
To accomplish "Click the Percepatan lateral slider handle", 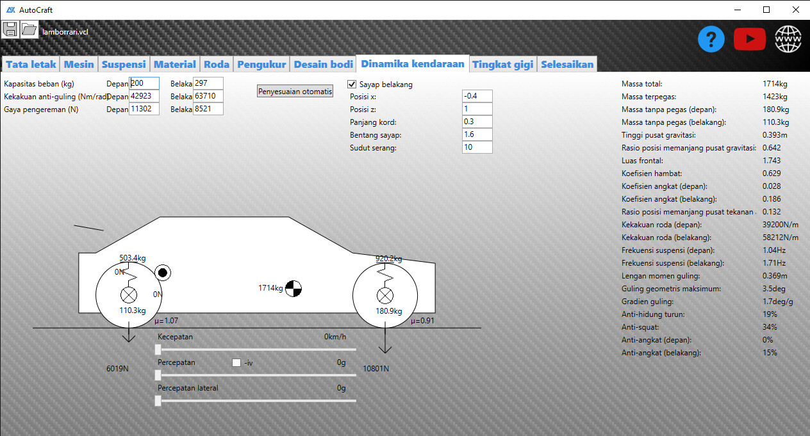I will 158,401.
